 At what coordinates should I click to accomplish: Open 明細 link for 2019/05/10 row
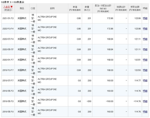145,112
